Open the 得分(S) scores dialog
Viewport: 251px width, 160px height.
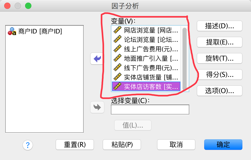coord(220,75)
